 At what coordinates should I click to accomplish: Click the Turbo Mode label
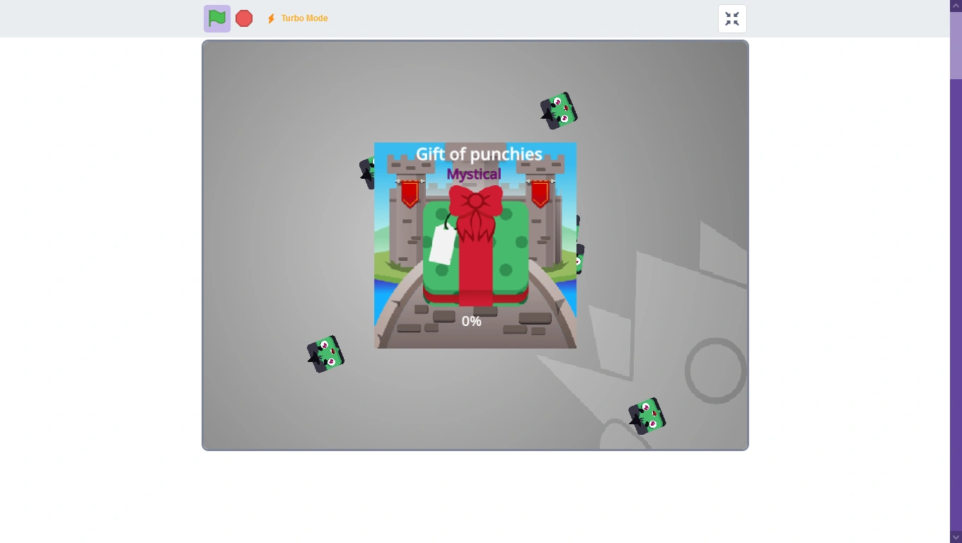(304, 18)
